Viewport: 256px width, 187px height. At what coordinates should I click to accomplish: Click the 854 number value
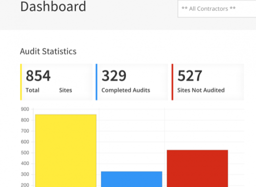38,75
